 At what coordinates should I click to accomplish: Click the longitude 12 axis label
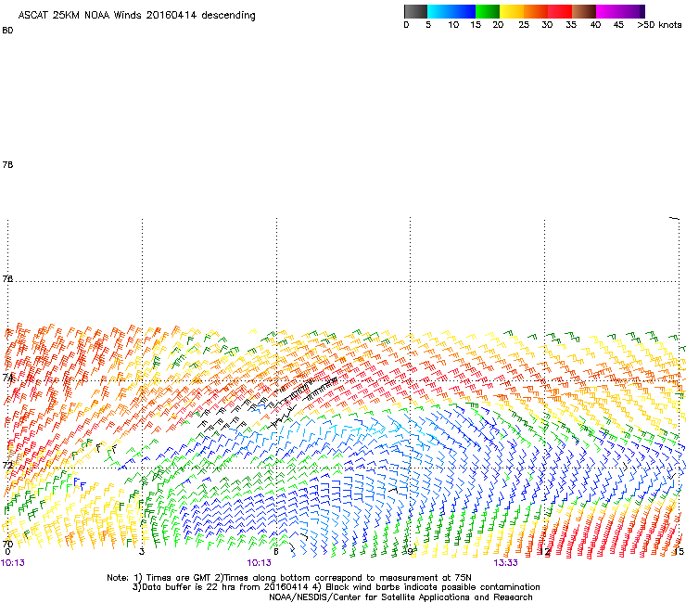(545, 551)
